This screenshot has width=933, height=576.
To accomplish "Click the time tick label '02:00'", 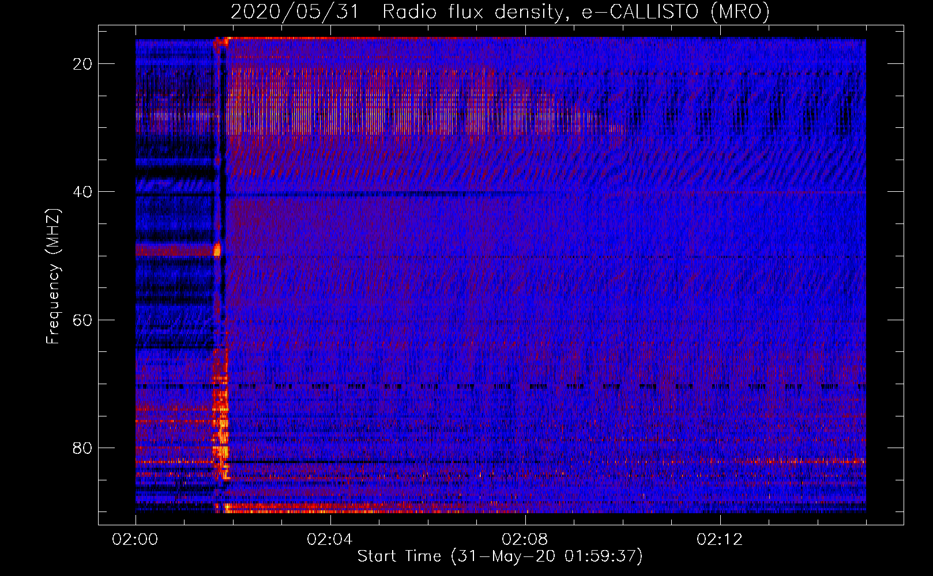I will (136, 540).
